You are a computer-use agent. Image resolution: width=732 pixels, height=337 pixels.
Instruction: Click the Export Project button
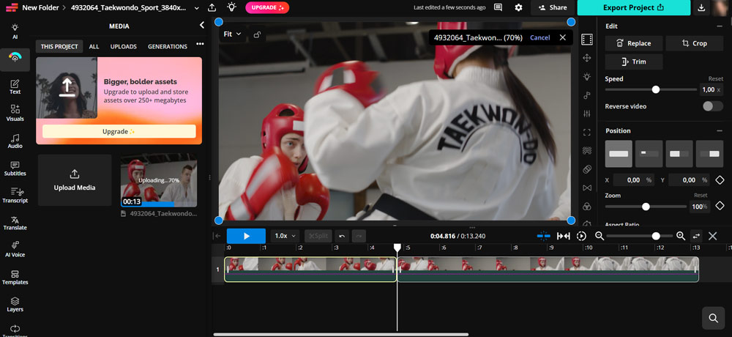click(x=633, y=7)
